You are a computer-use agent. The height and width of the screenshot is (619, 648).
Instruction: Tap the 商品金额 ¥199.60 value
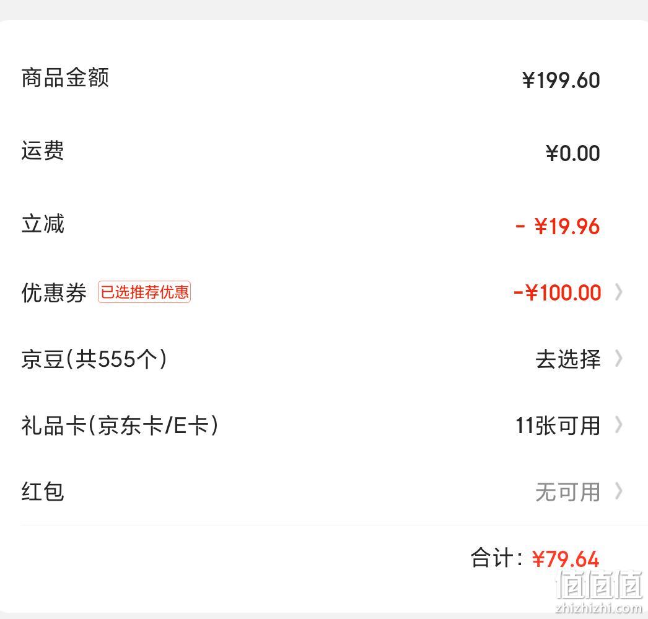[561, 80]
